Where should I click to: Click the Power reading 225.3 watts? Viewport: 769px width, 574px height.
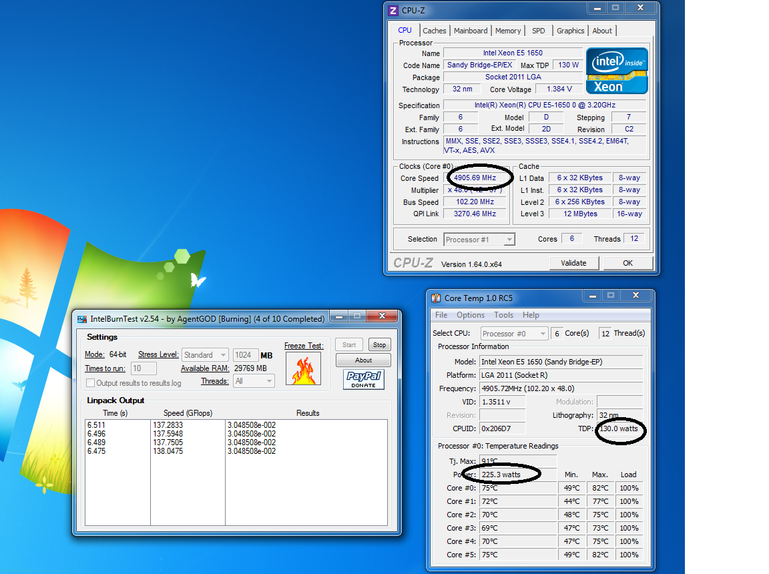point(519,475)
